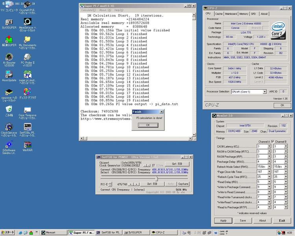Open the SUPER extraction desktop icon
The width and height of the screenshot is (295, 236).
click(x=9, y=41)
